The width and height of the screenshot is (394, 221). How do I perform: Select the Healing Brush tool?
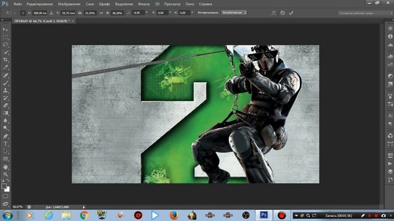[x=6, y=75]
